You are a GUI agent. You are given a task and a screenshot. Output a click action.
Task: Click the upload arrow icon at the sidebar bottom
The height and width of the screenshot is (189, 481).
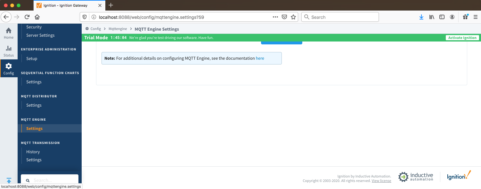pos(9,181)
